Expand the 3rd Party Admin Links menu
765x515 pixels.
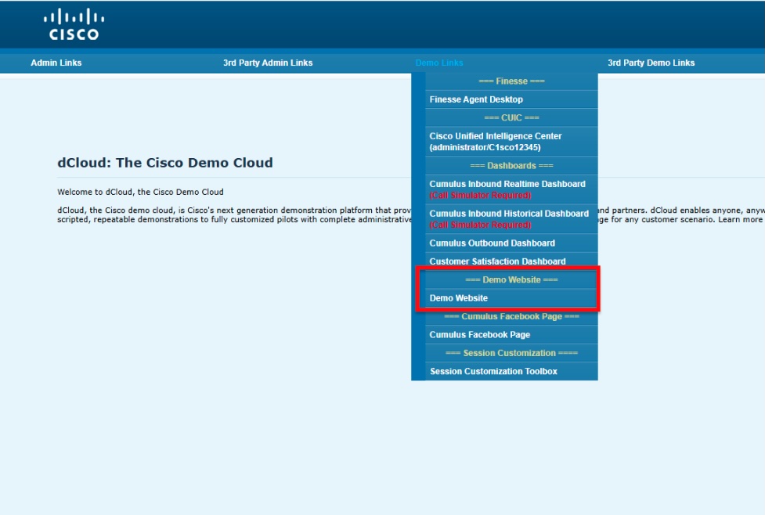point(267,63)
